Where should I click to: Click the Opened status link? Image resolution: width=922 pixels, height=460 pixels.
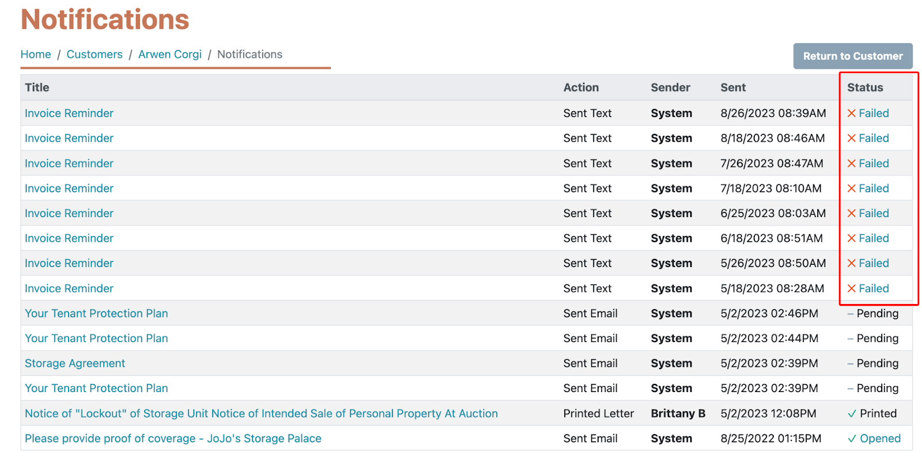880,439
